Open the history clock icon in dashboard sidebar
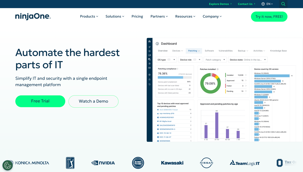The height and width of the screenshot is (172, 303). (x=149, y=84)
